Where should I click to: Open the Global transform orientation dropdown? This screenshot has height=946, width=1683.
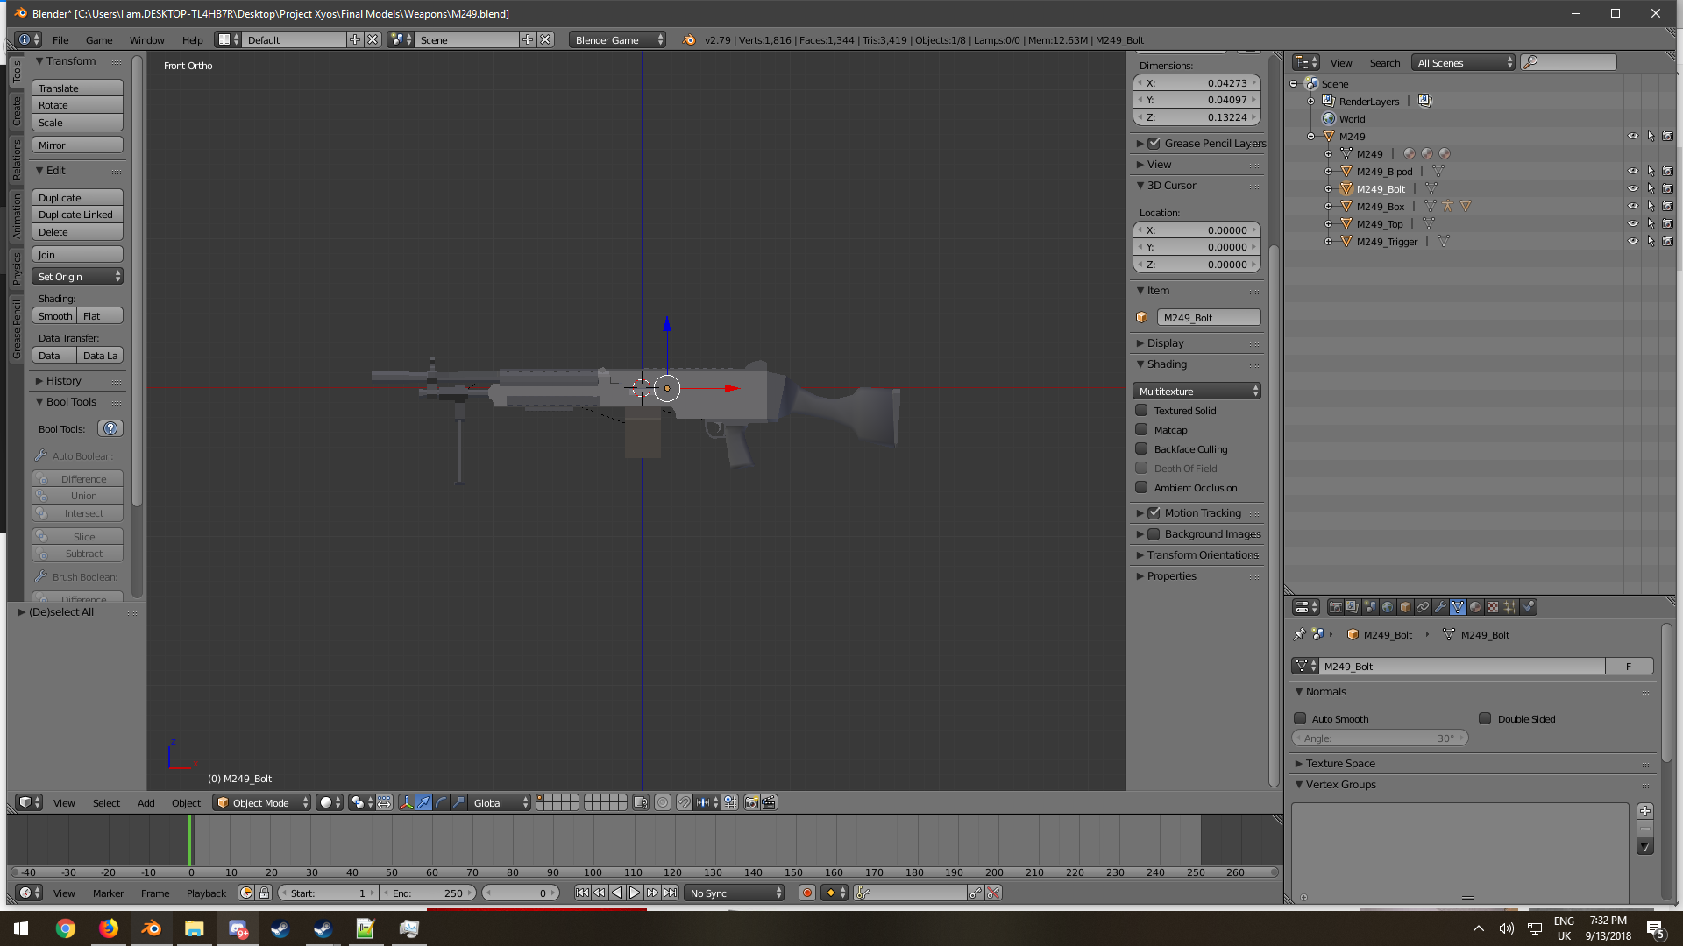coord(501,802)
